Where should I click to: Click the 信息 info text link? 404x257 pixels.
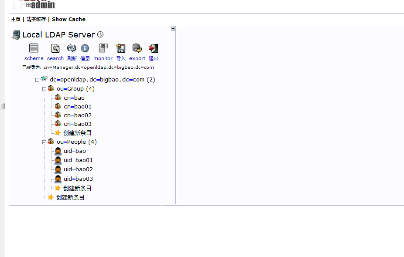[85, 58]
